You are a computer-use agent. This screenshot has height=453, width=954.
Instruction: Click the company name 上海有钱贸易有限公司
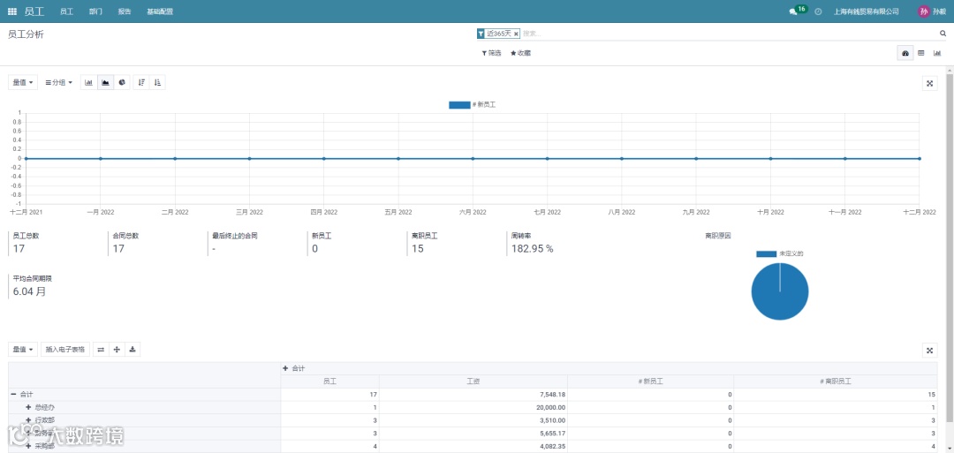point(867,11)
